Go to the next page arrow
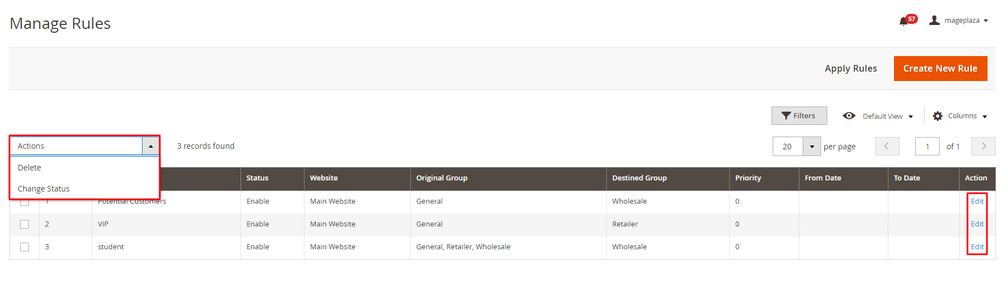This screenshot has height=282, width=1007. click(983, 146)
